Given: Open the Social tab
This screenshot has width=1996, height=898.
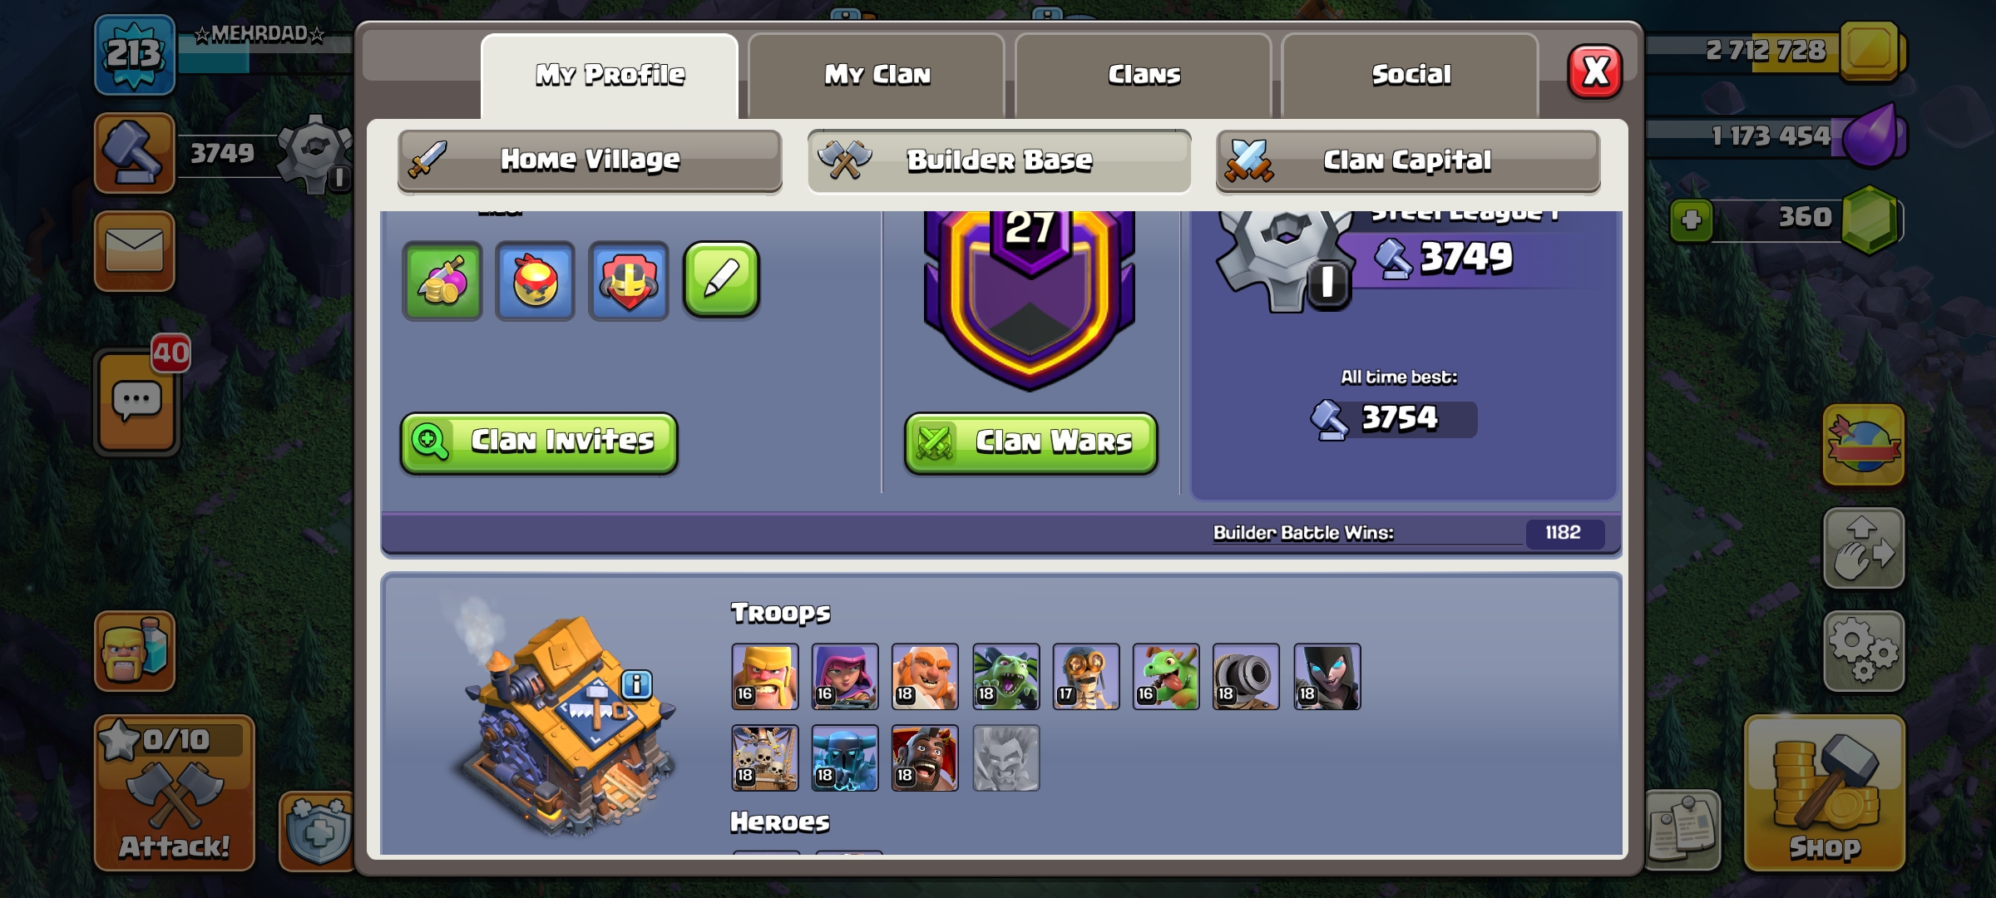Looking at the screenshot, I should [1411, 75].
